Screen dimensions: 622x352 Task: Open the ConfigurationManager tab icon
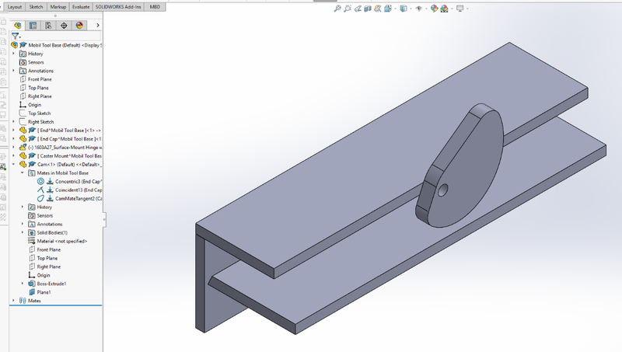48,26
